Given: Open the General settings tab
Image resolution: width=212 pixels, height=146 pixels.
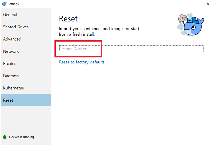Looking at the screenshot, I should pos(26,14).
